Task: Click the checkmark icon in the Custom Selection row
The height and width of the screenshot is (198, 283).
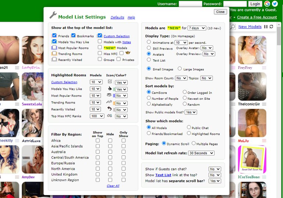Action: coord(110,81)
